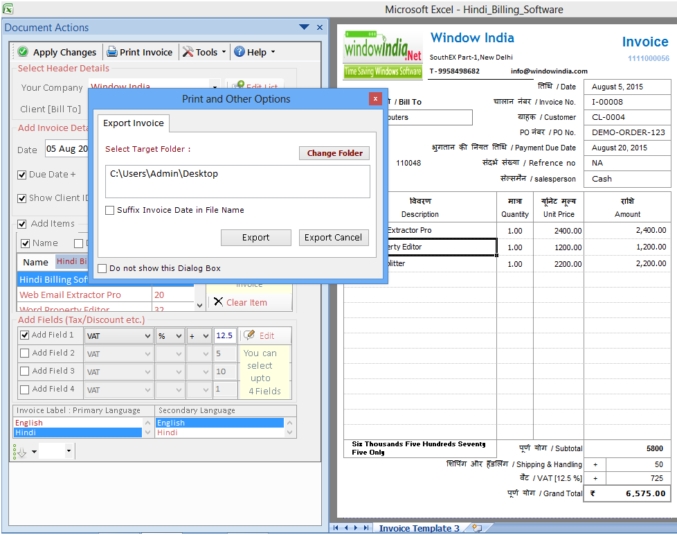Select English in Primary Language list
Image resolution: width=677 pixels, height=535 pixels.
tap(78, 423)
